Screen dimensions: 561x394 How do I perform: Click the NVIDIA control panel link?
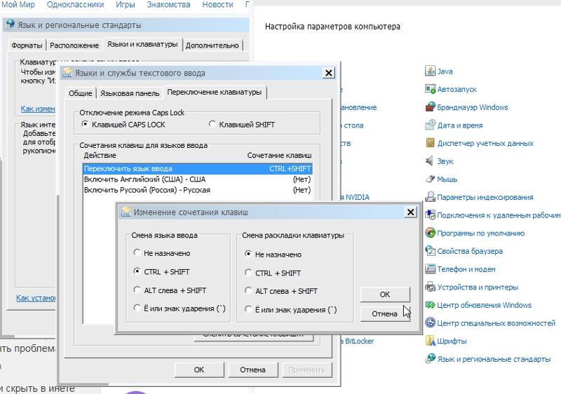(356, 197)
